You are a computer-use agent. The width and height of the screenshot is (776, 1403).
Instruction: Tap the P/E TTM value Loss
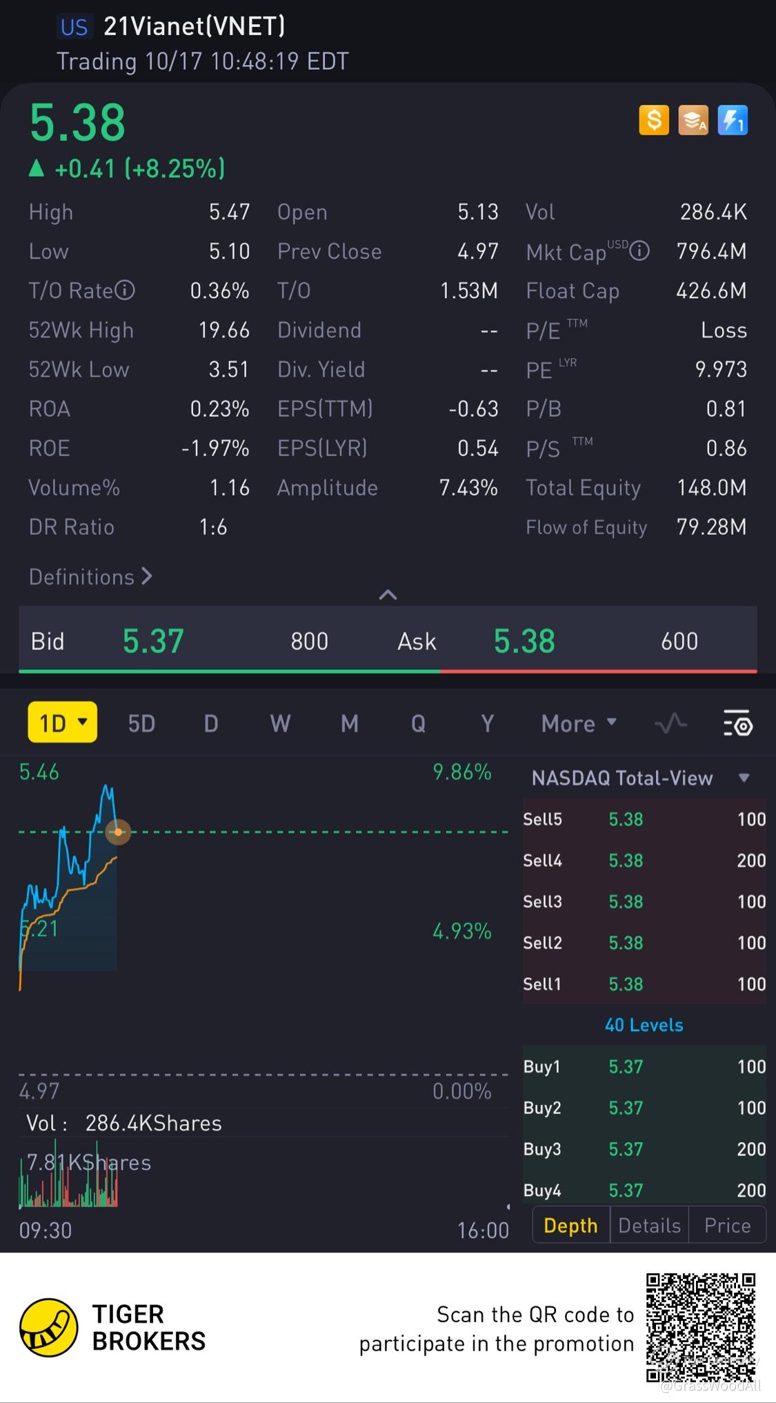724,330
